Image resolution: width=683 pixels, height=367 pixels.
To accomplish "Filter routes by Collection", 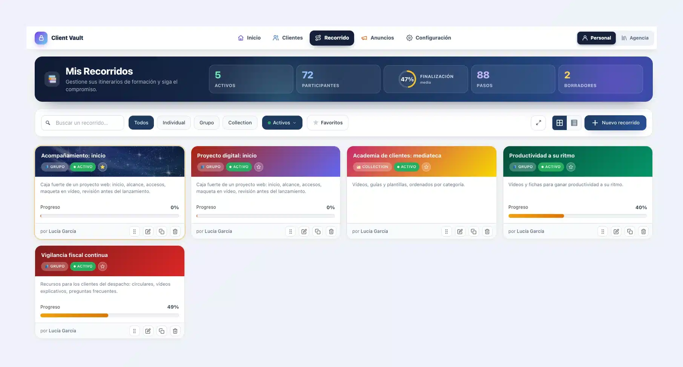I will pyautogui.click(x=240, y=123).
